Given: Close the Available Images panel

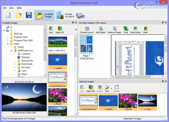Looking at the screenshot, I should pyautogui.click(x=76, y=23).
